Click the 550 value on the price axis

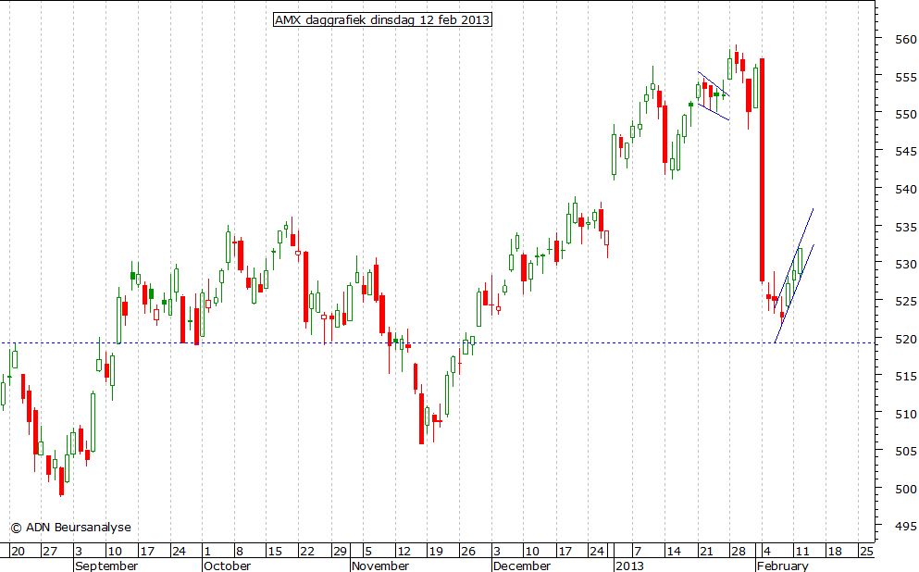pos(905,114)
